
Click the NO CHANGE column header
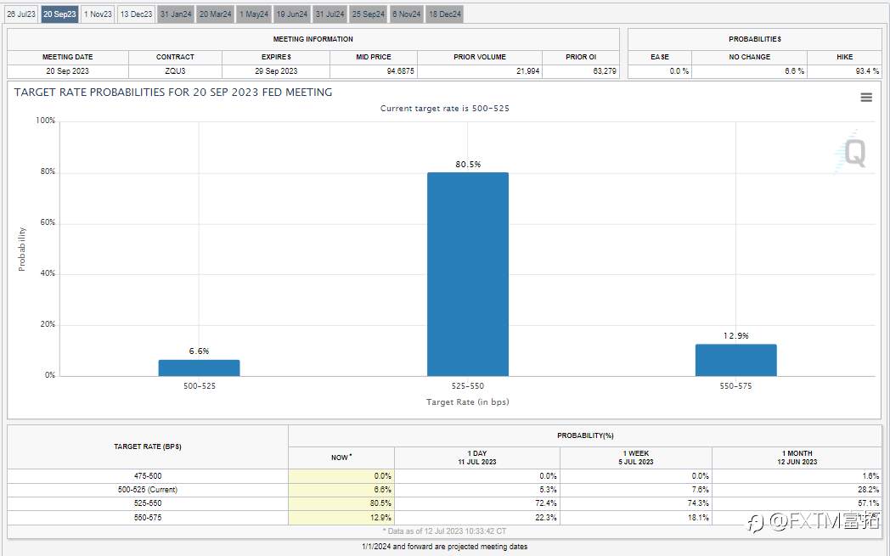click(749, 57)
